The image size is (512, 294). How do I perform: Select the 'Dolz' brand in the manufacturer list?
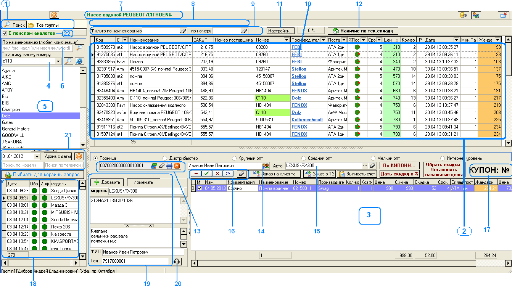pos(40,116)
